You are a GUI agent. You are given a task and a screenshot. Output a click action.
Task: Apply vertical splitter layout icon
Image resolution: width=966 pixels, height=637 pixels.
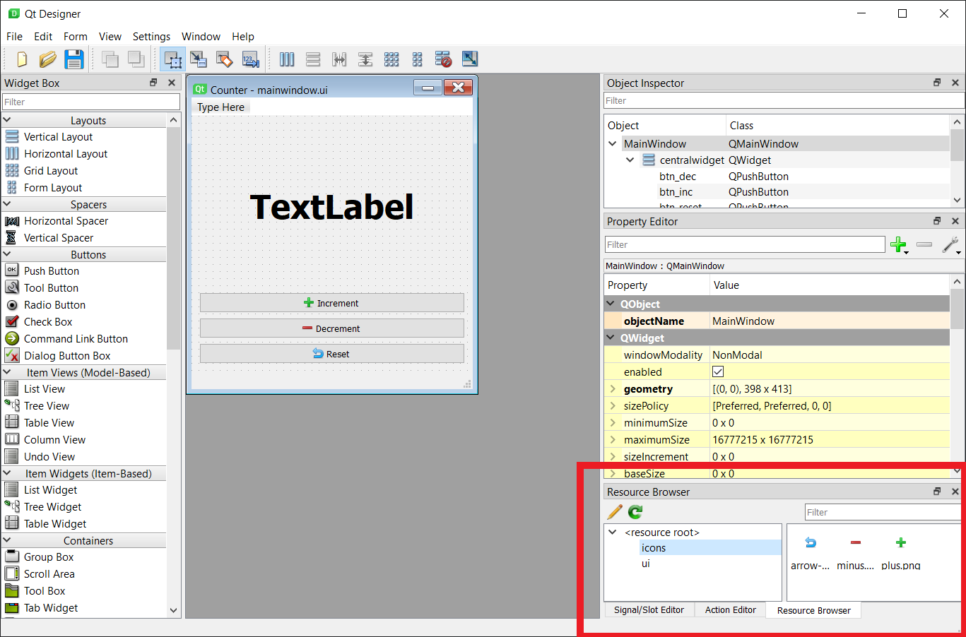tap(365, 59)
